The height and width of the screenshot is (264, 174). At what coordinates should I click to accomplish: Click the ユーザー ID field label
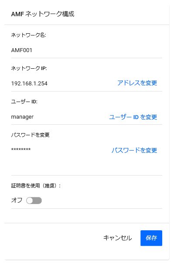coord(24,102)
